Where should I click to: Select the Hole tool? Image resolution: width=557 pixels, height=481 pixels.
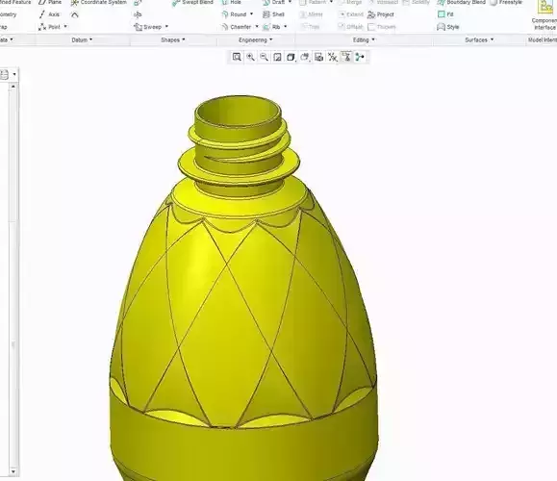231,2
